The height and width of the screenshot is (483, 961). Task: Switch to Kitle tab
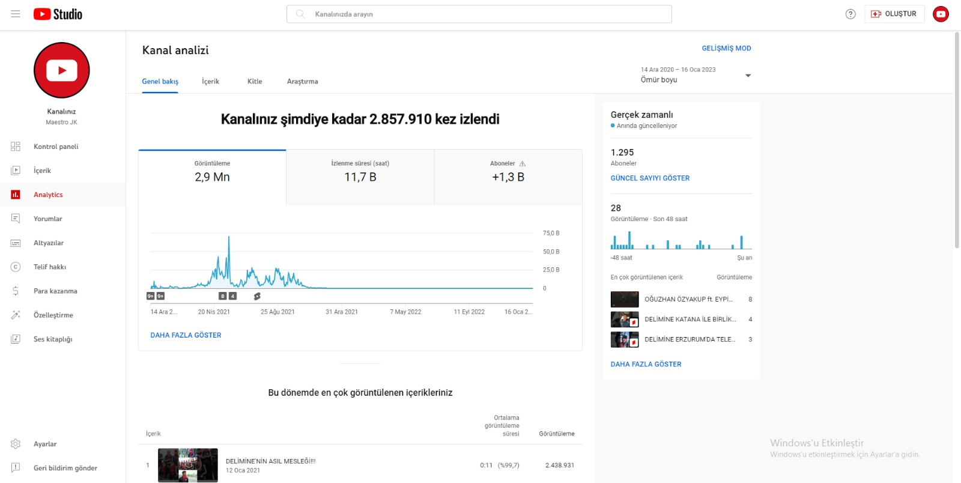tap(255, 81)
